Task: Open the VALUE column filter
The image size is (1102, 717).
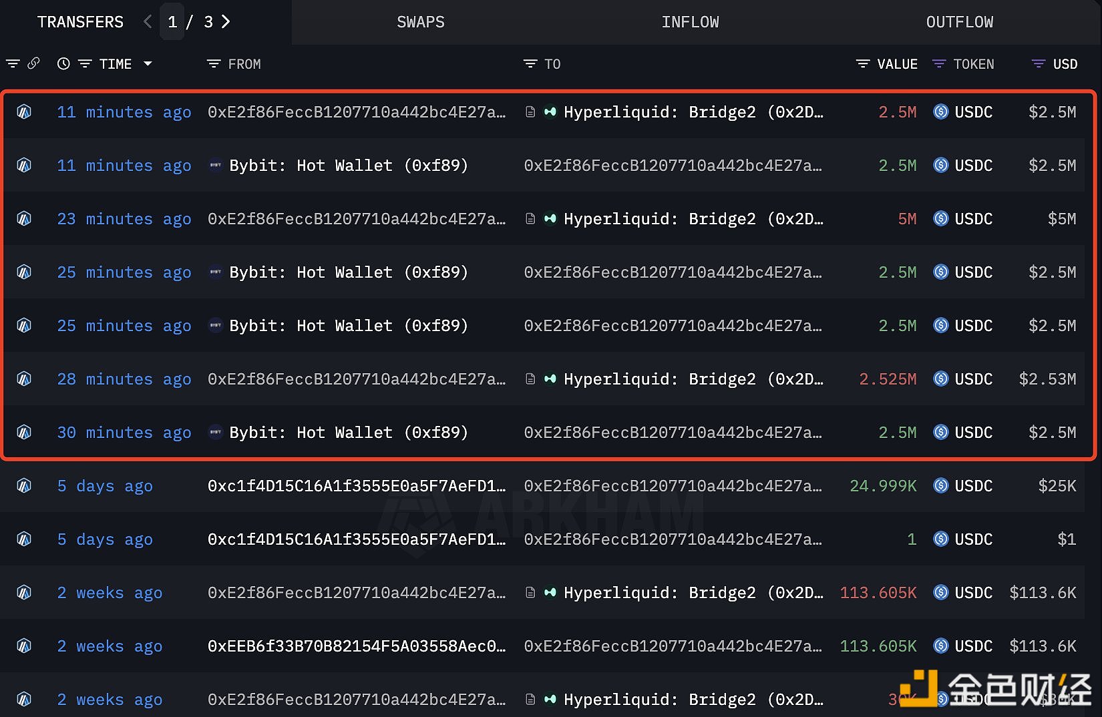Action: coord(863,64)
